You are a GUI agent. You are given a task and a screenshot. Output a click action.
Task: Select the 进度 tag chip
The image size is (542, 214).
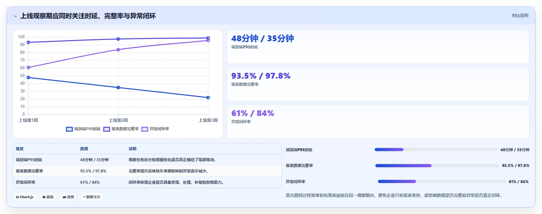point(68,197)
